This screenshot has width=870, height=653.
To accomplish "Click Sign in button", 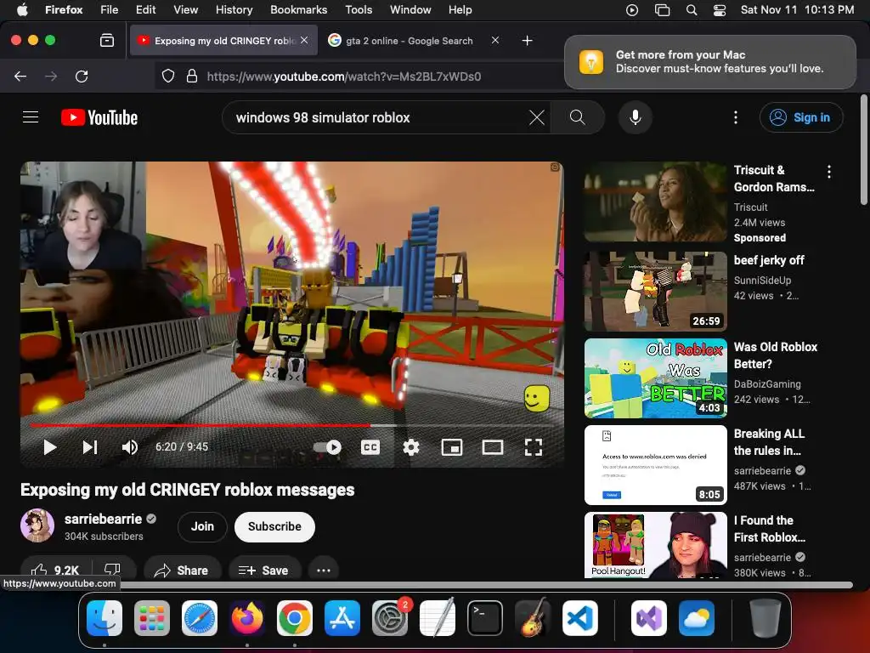I will coord(801,117).
